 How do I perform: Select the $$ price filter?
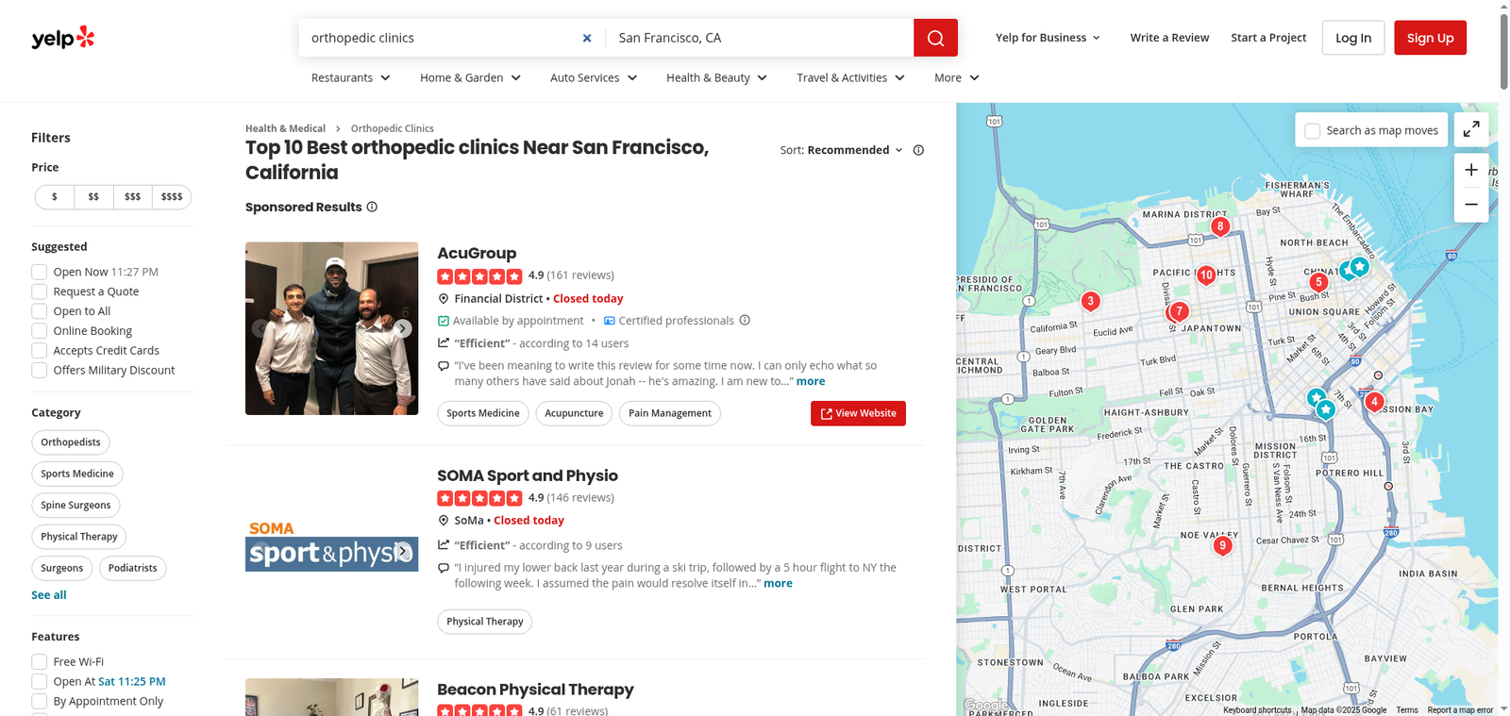(93, 197)
